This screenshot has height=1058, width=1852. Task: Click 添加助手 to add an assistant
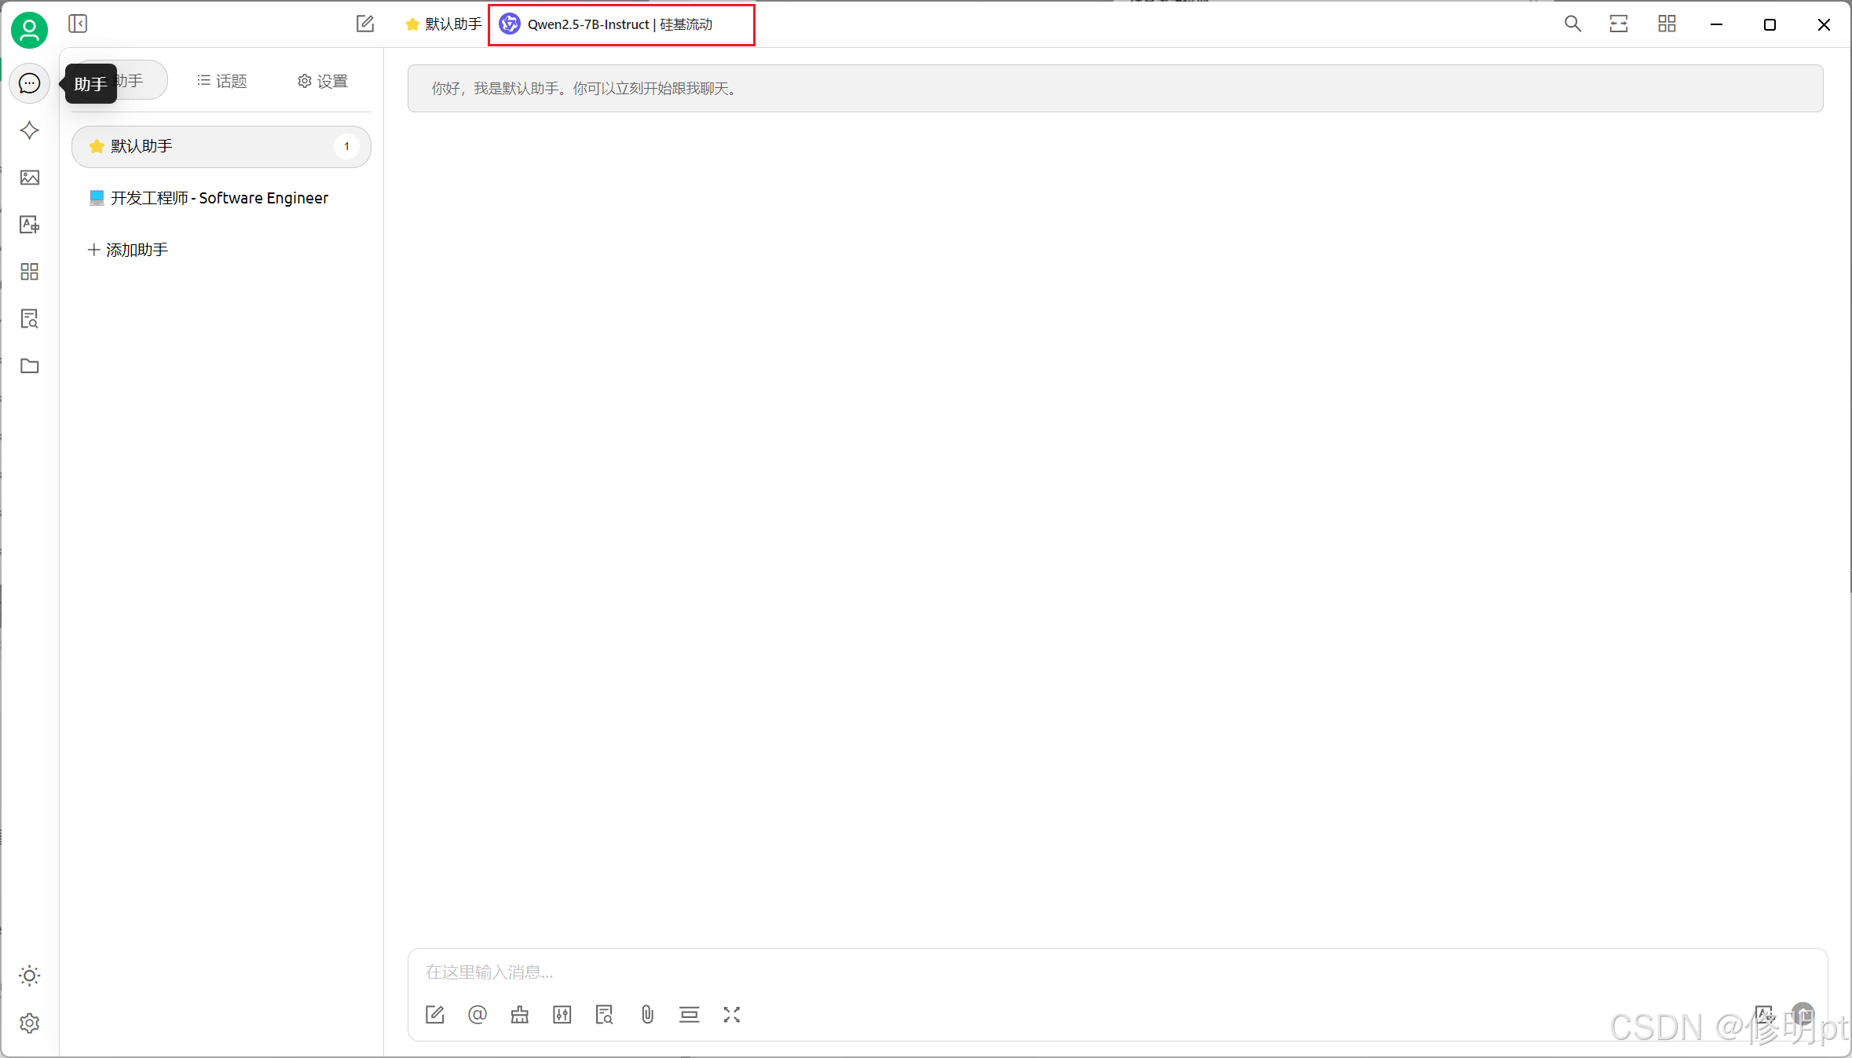point(128,250)
